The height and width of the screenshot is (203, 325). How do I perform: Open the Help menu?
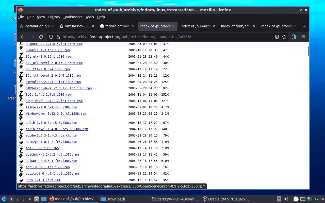pos(101,17)
